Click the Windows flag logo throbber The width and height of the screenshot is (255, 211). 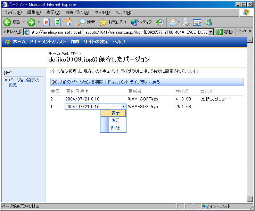coord(246,13)
